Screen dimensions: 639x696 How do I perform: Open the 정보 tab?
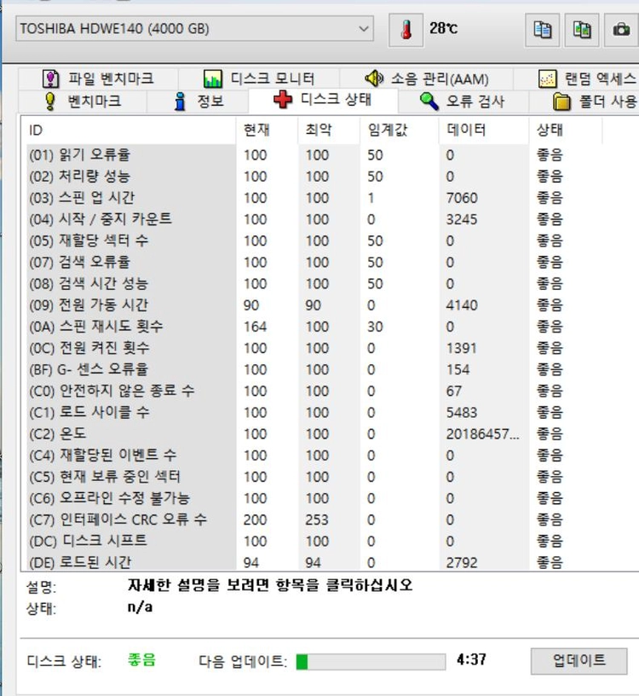[x=199, y=101]
